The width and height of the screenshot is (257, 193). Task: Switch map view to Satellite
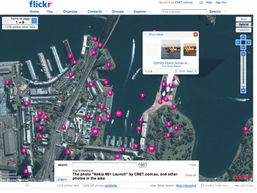244,30
